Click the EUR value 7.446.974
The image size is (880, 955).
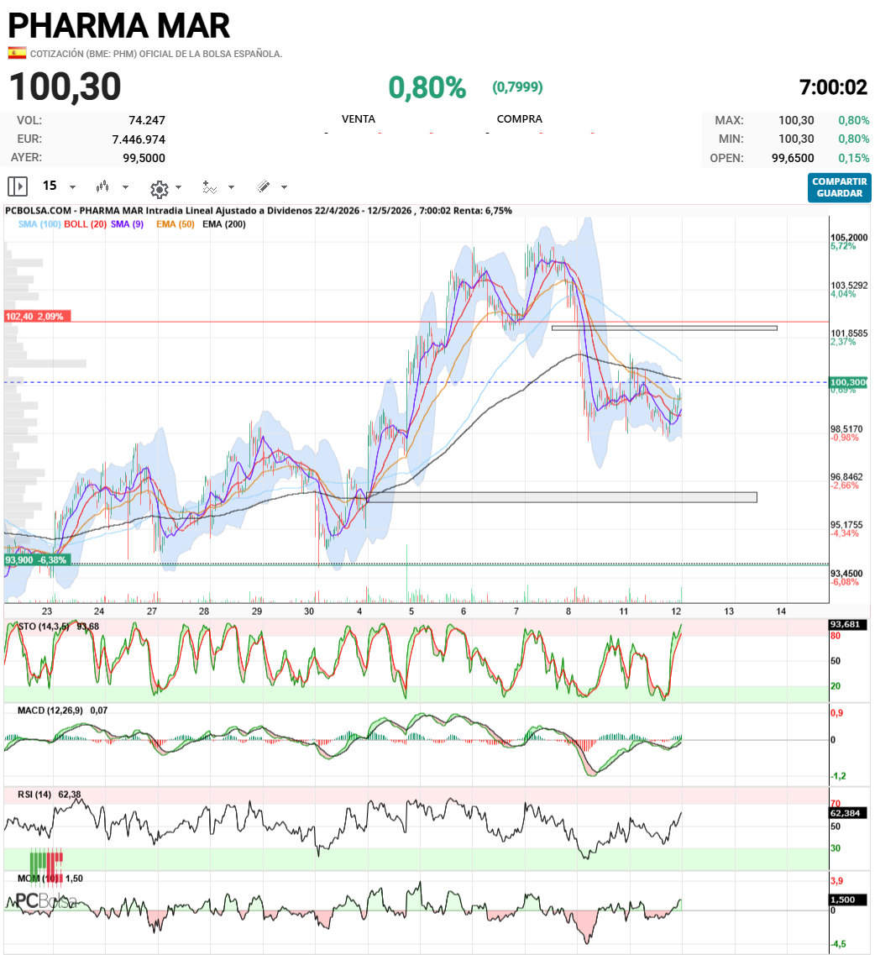click(139, 139)
